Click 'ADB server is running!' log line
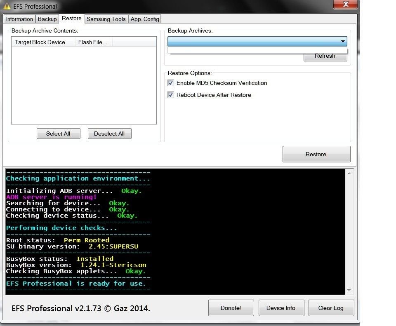The image size is (396, 326). tap(51, 197)
